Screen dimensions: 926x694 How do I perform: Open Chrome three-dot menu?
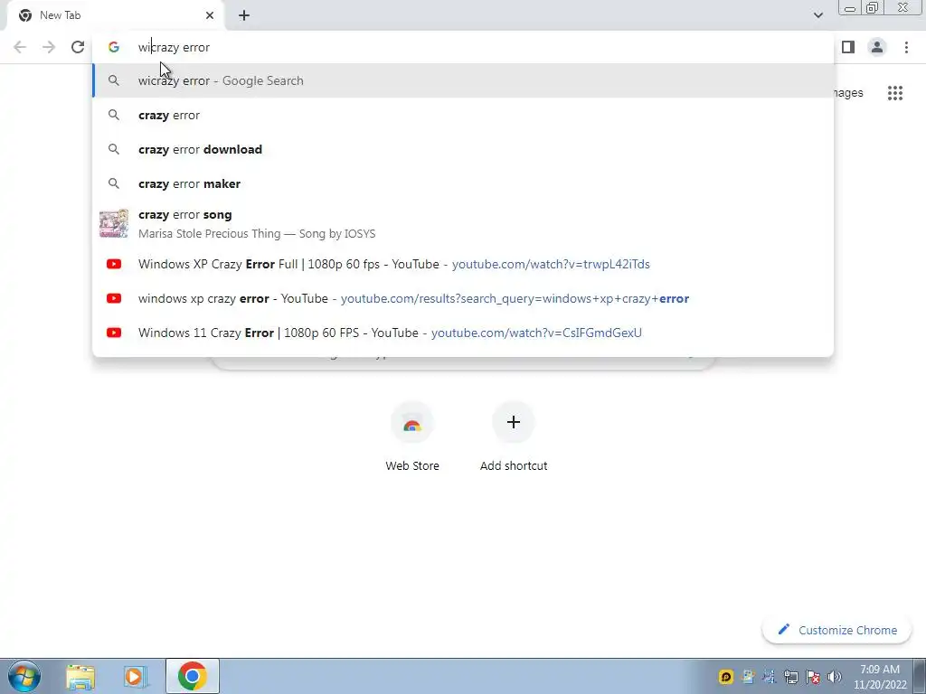coord(906,47)
